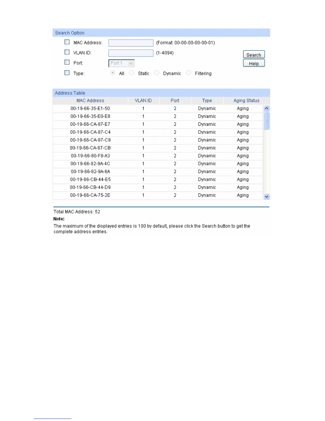Open Help with the Help button
The height and width of the screenshot is (421, 325).
pyautogui.click(x=254, y=63)
